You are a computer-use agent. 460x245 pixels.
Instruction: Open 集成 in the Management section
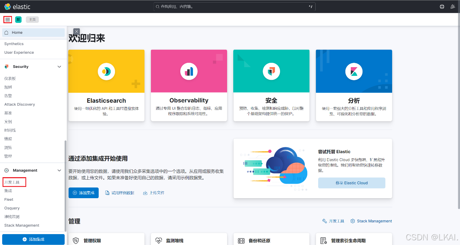point(8,191)
